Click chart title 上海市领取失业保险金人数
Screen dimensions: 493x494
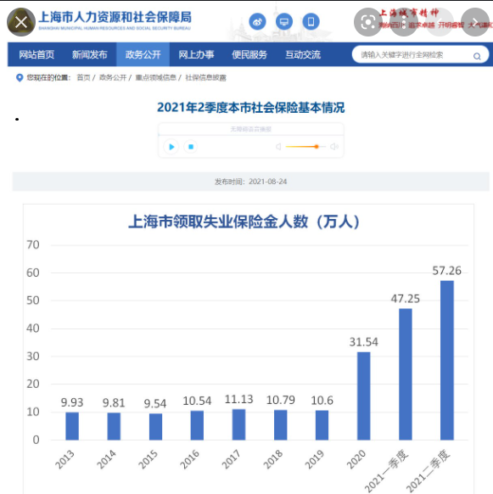244,222
